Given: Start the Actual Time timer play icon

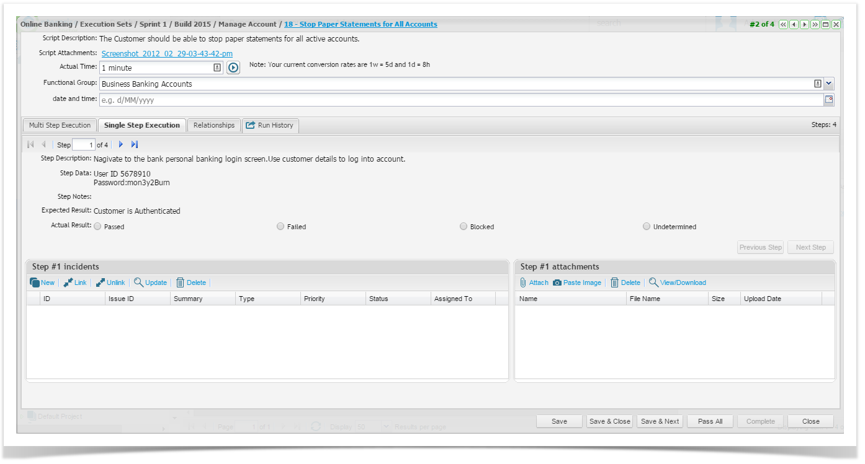Looking at the screenshot, I should pos(233,68).
